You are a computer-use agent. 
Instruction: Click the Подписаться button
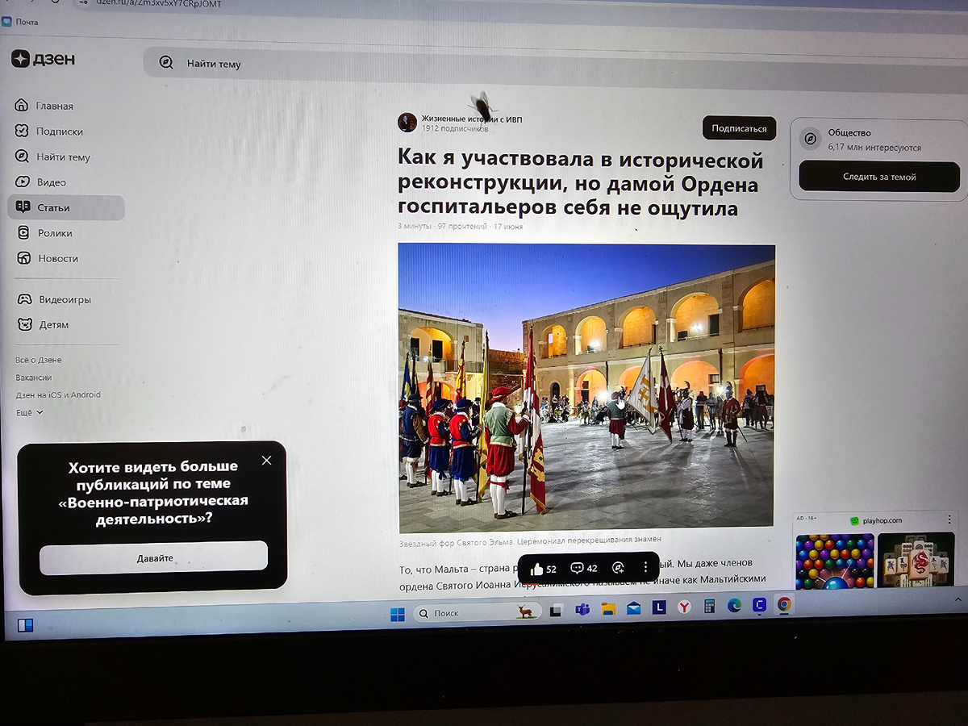click(739, 128)
